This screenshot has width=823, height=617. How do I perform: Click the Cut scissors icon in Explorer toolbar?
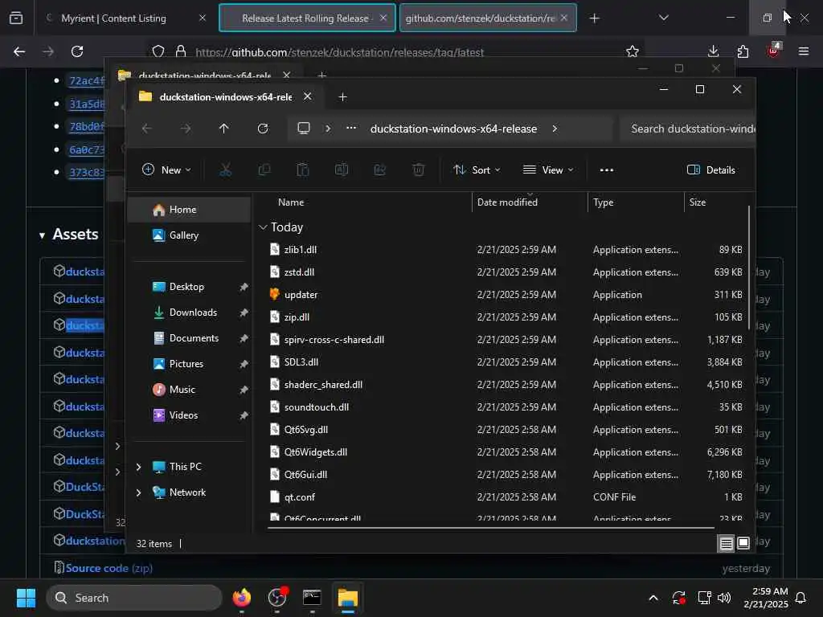225,170
